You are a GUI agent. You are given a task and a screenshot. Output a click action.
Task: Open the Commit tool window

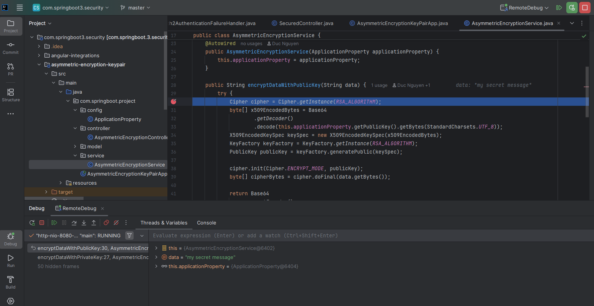[11, 48]
